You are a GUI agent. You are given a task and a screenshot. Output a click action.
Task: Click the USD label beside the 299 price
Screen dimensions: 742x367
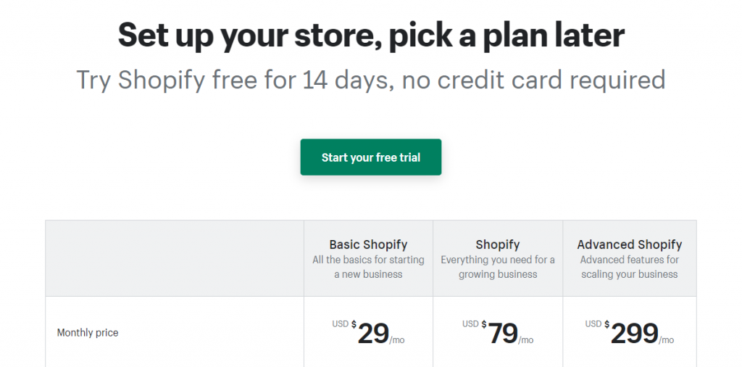pyautogui.click(x=593, y=324)
